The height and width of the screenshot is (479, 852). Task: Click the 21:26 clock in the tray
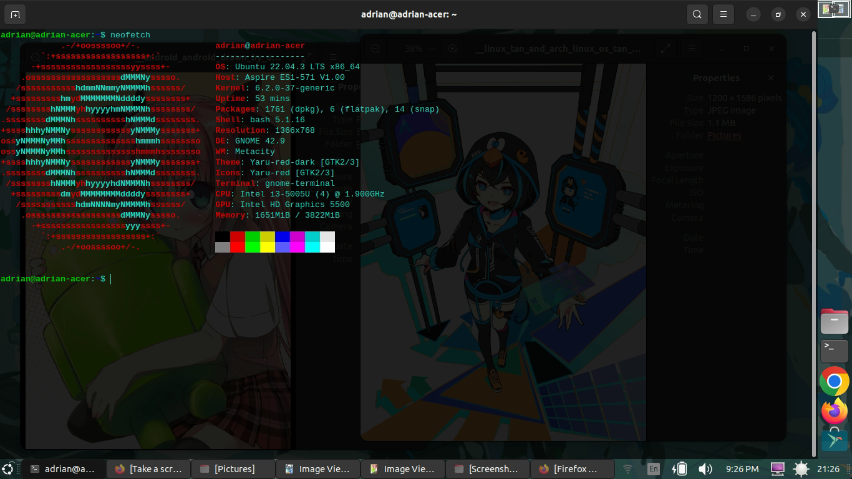828,468
